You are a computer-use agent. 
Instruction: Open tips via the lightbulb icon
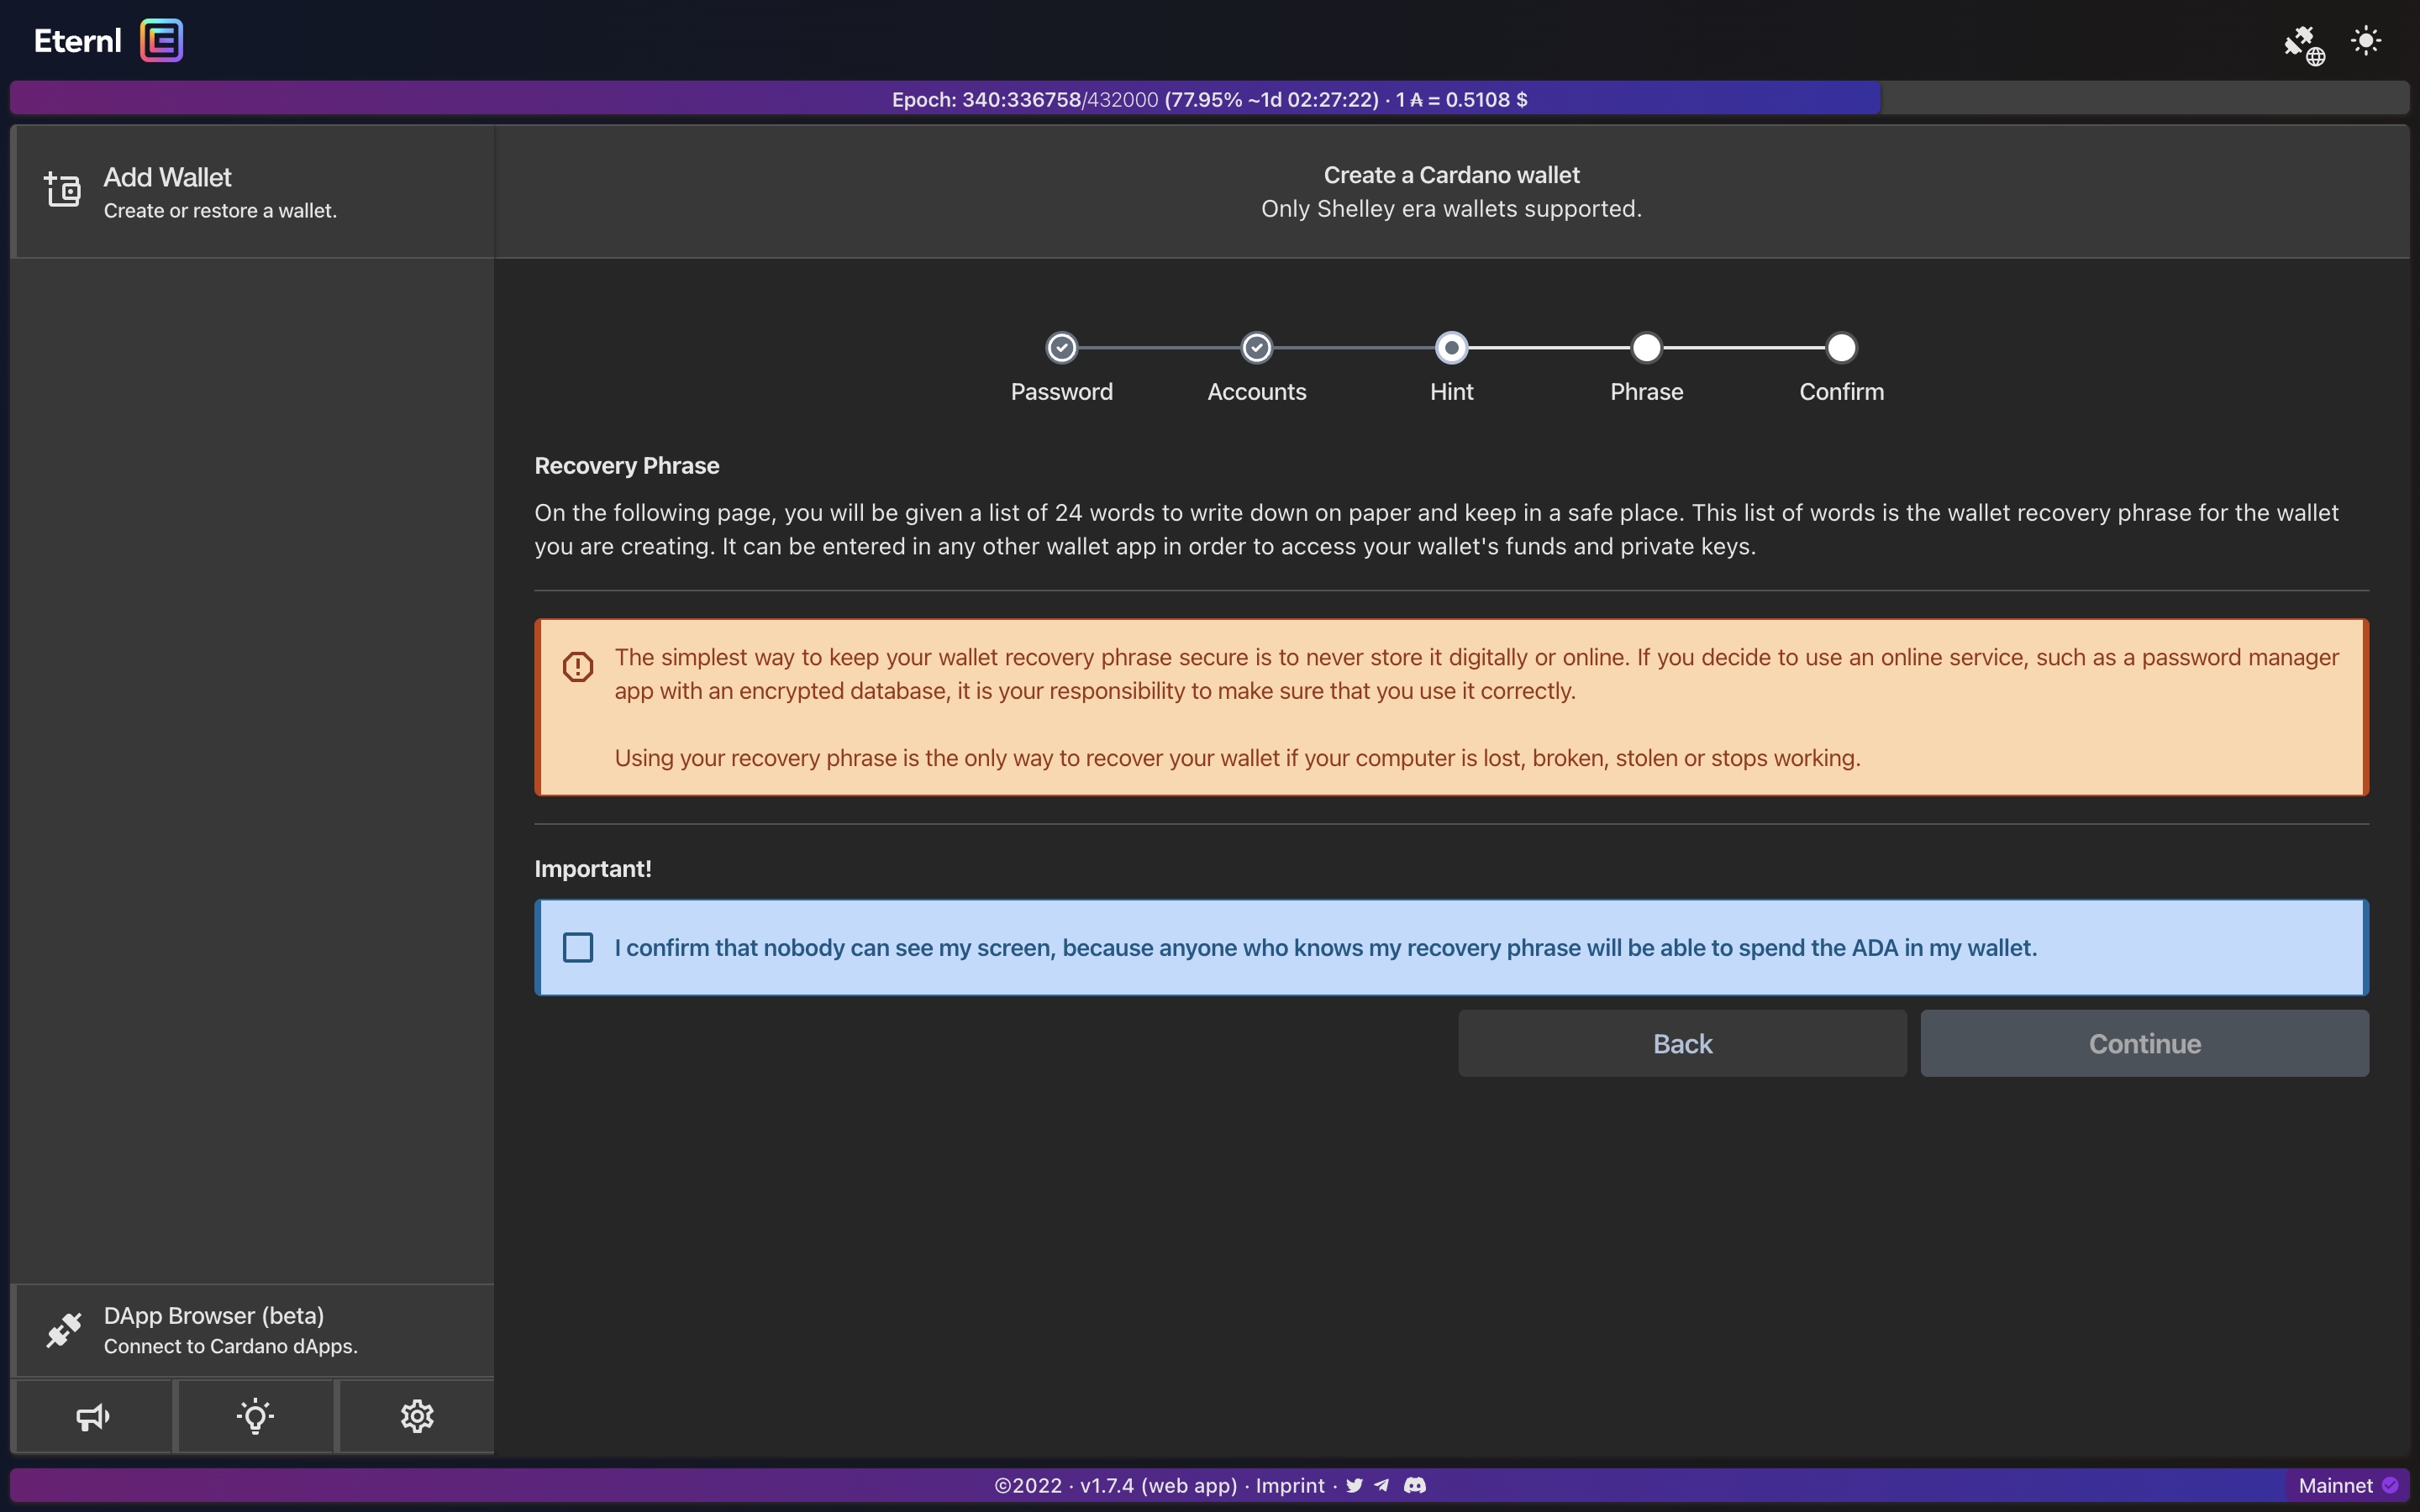tap(255, 1416)
